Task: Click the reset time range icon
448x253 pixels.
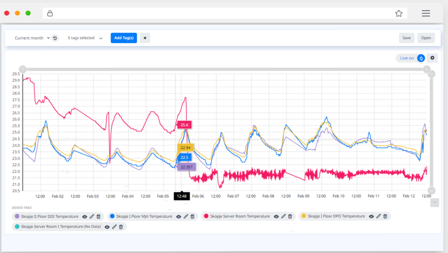Action: (x=55, y=38)
